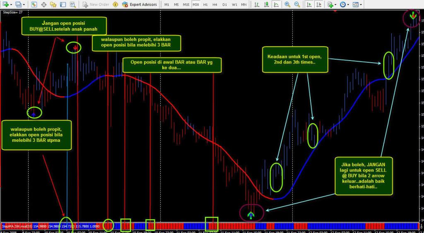Switch chart to MN monthly timeframe
Screen dimensions: 424x233
(244, 5)
